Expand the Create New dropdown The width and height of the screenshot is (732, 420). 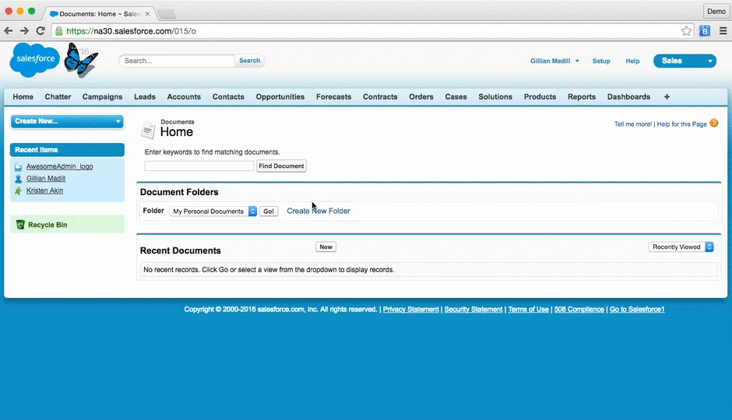pos(67,121)
